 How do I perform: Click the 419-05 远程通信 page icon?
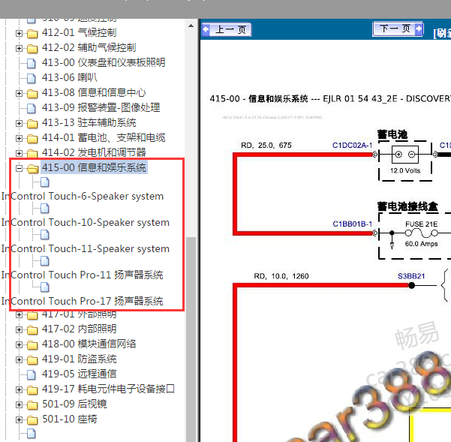[31, 374]
